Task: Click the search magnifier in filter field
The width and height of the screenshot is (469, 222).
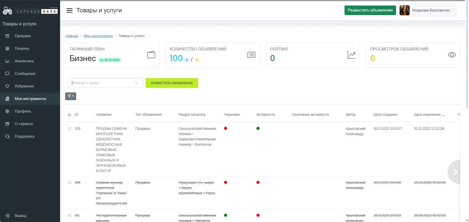Action: (137, 83)
